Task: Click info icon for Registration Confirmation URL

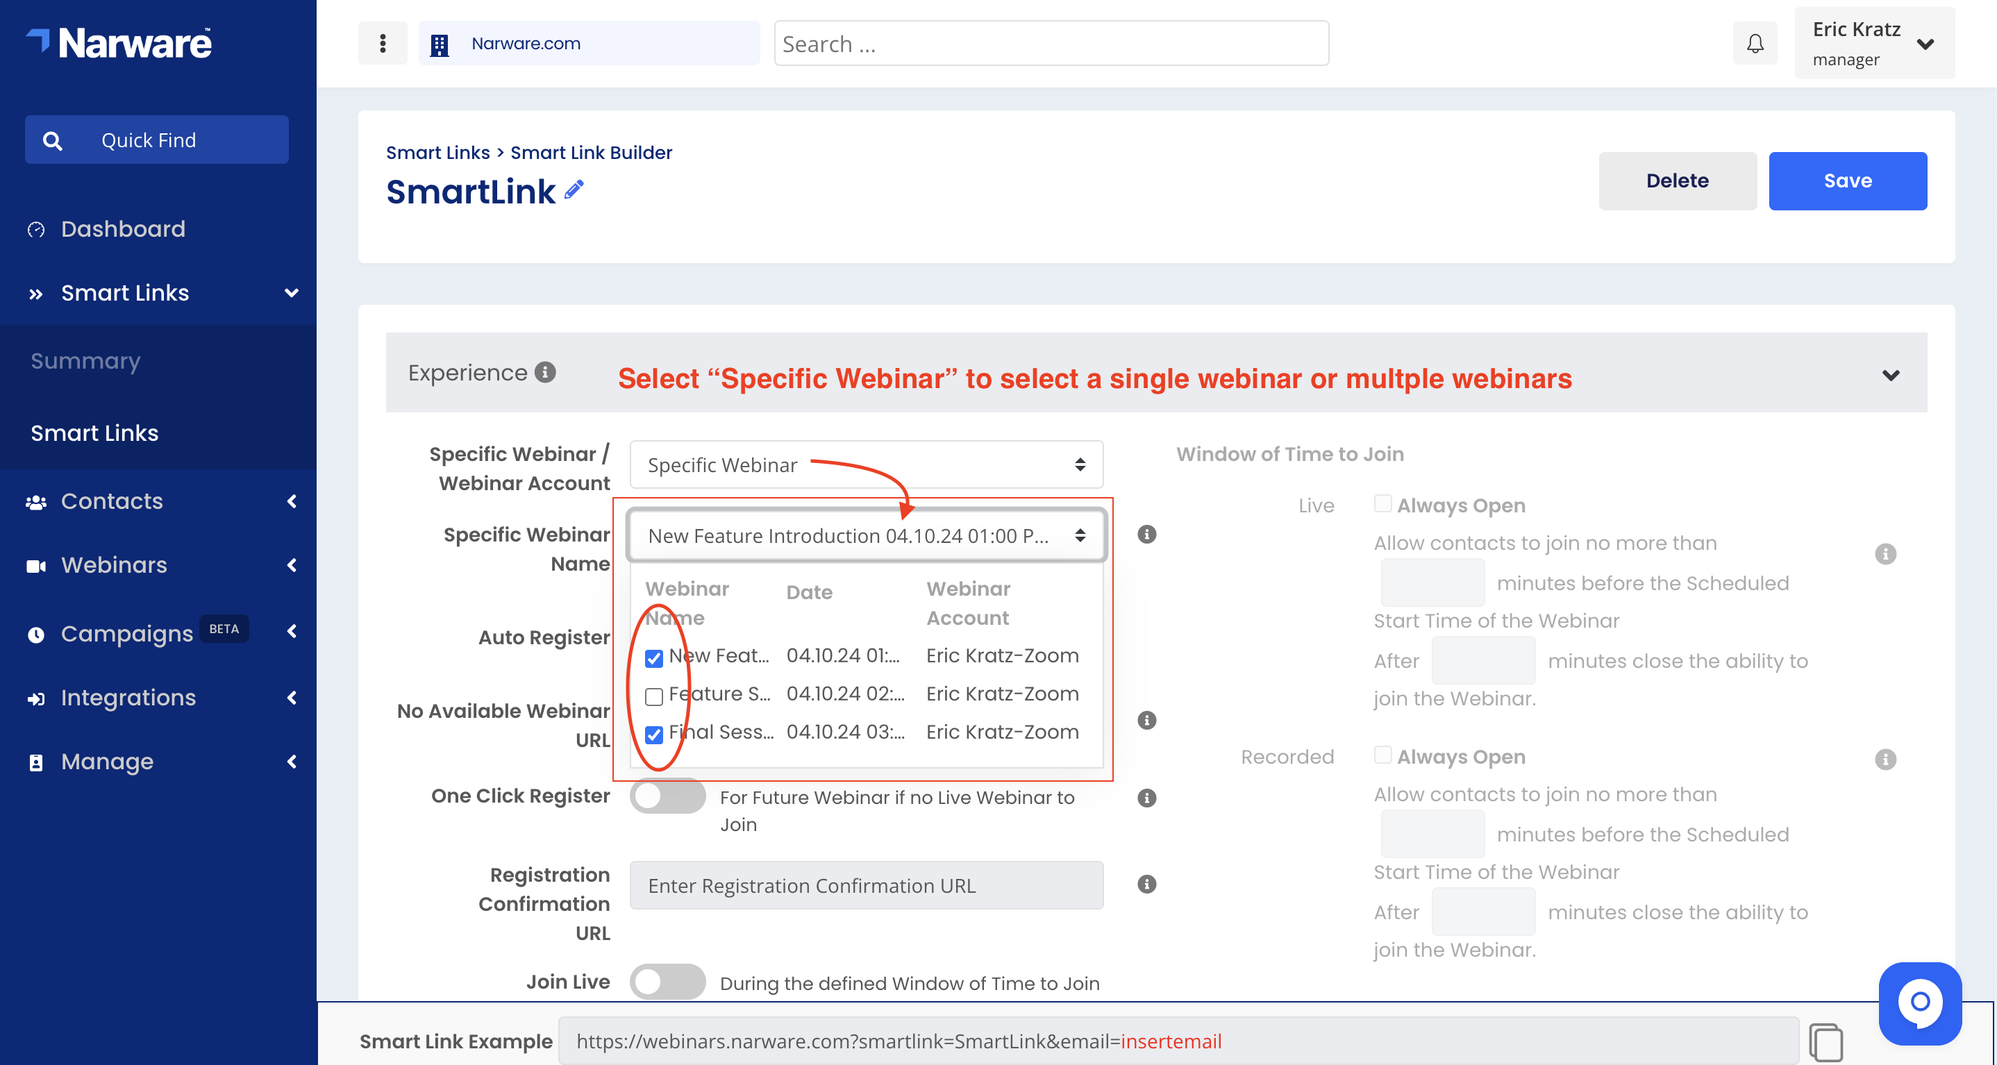Action: point(1146,884)
